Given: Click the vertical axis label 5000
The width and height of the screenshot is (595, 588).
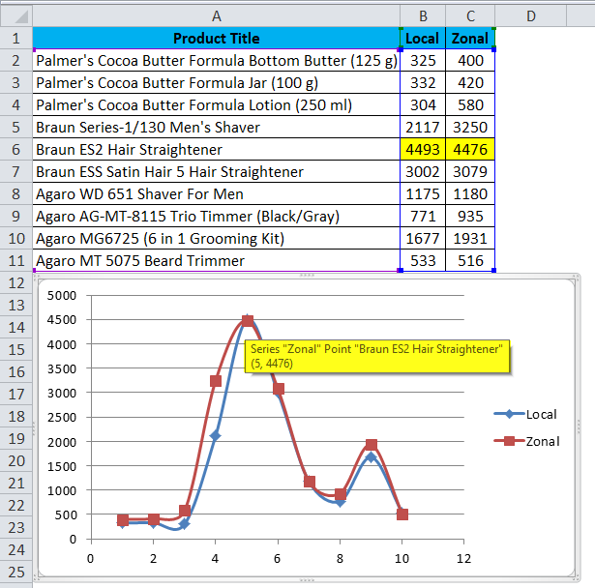Looking at the screenshot, I should click(x=62, y=296).
